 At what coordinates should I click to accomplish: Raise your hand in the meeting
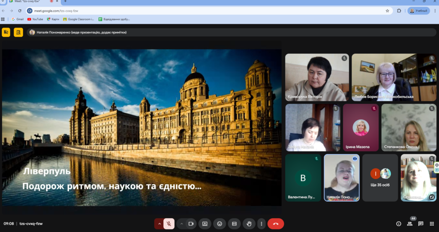pos(249,223)
